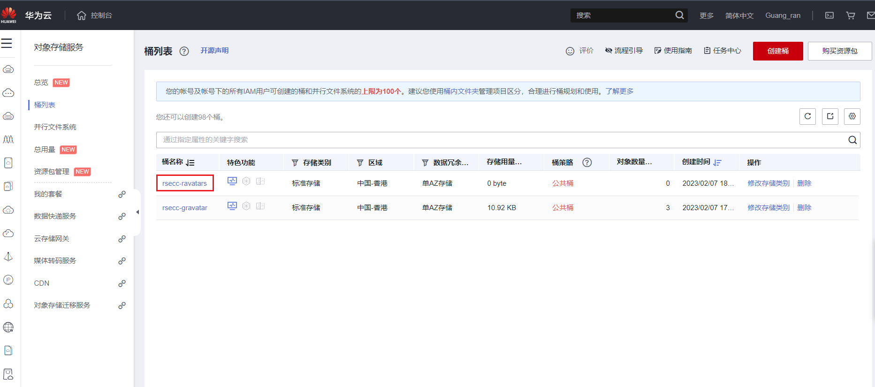
Task: Click the 创建桶 button
Action: [x=778, y=51]
